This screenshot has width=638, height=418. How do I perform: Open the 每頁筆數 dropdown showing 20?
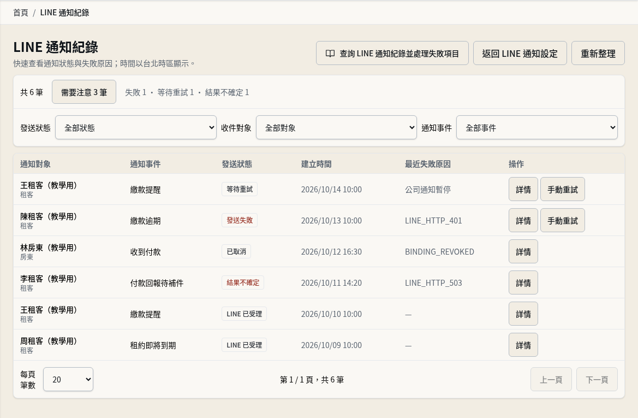68,379
